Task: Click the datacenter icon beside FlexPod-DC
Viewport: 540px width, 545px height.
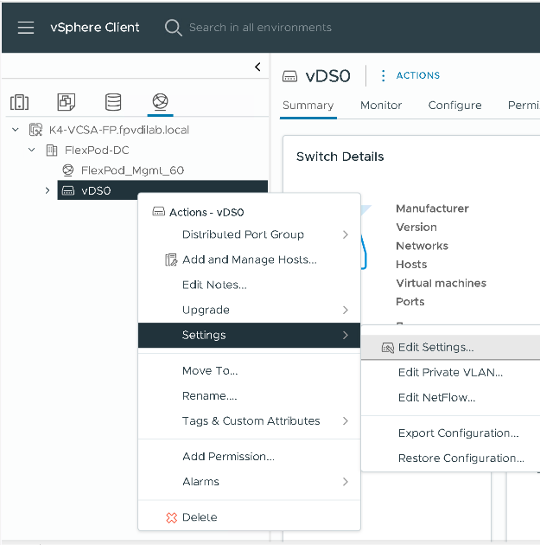Action: click(x=52, y=151)
